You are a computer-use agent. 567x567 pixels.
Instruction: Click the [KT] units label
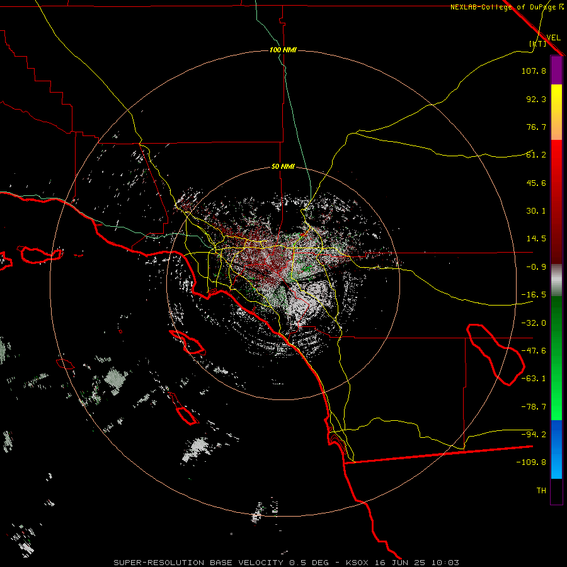pos(538,43)
